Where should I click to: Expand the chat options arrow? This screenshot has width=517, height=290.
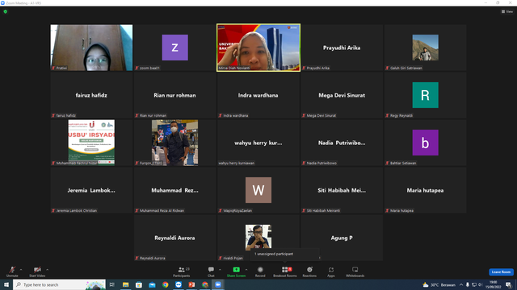coord(220,270)
